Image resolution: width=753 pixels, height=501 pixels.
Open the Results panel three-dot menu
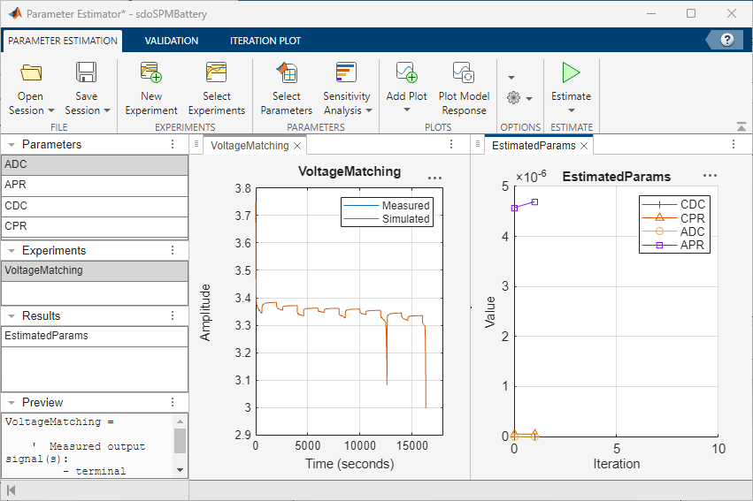coord(173,315)
